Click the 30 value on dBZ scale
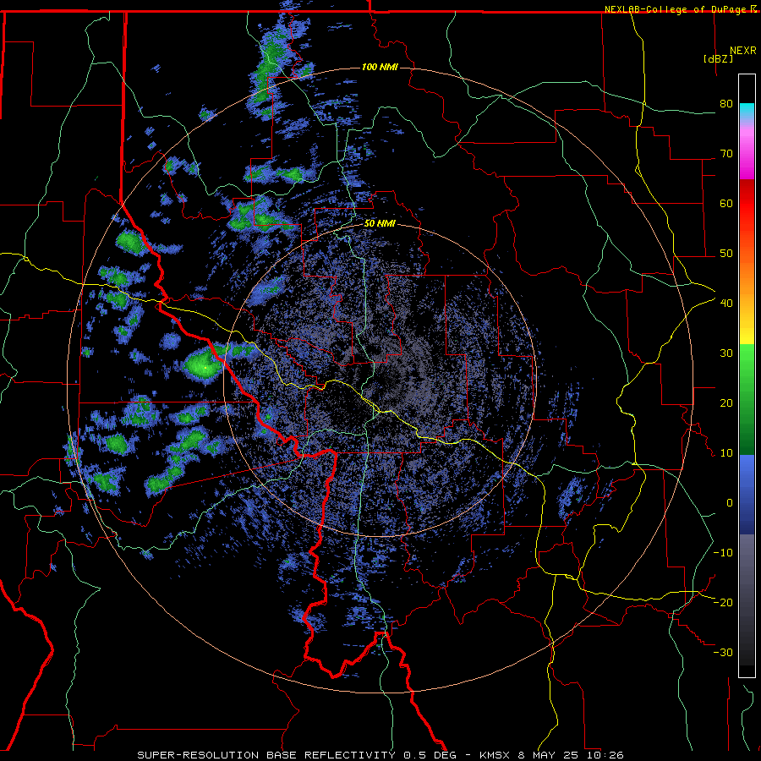The width and height of the screenshot is (761, 761). point(726,353)
